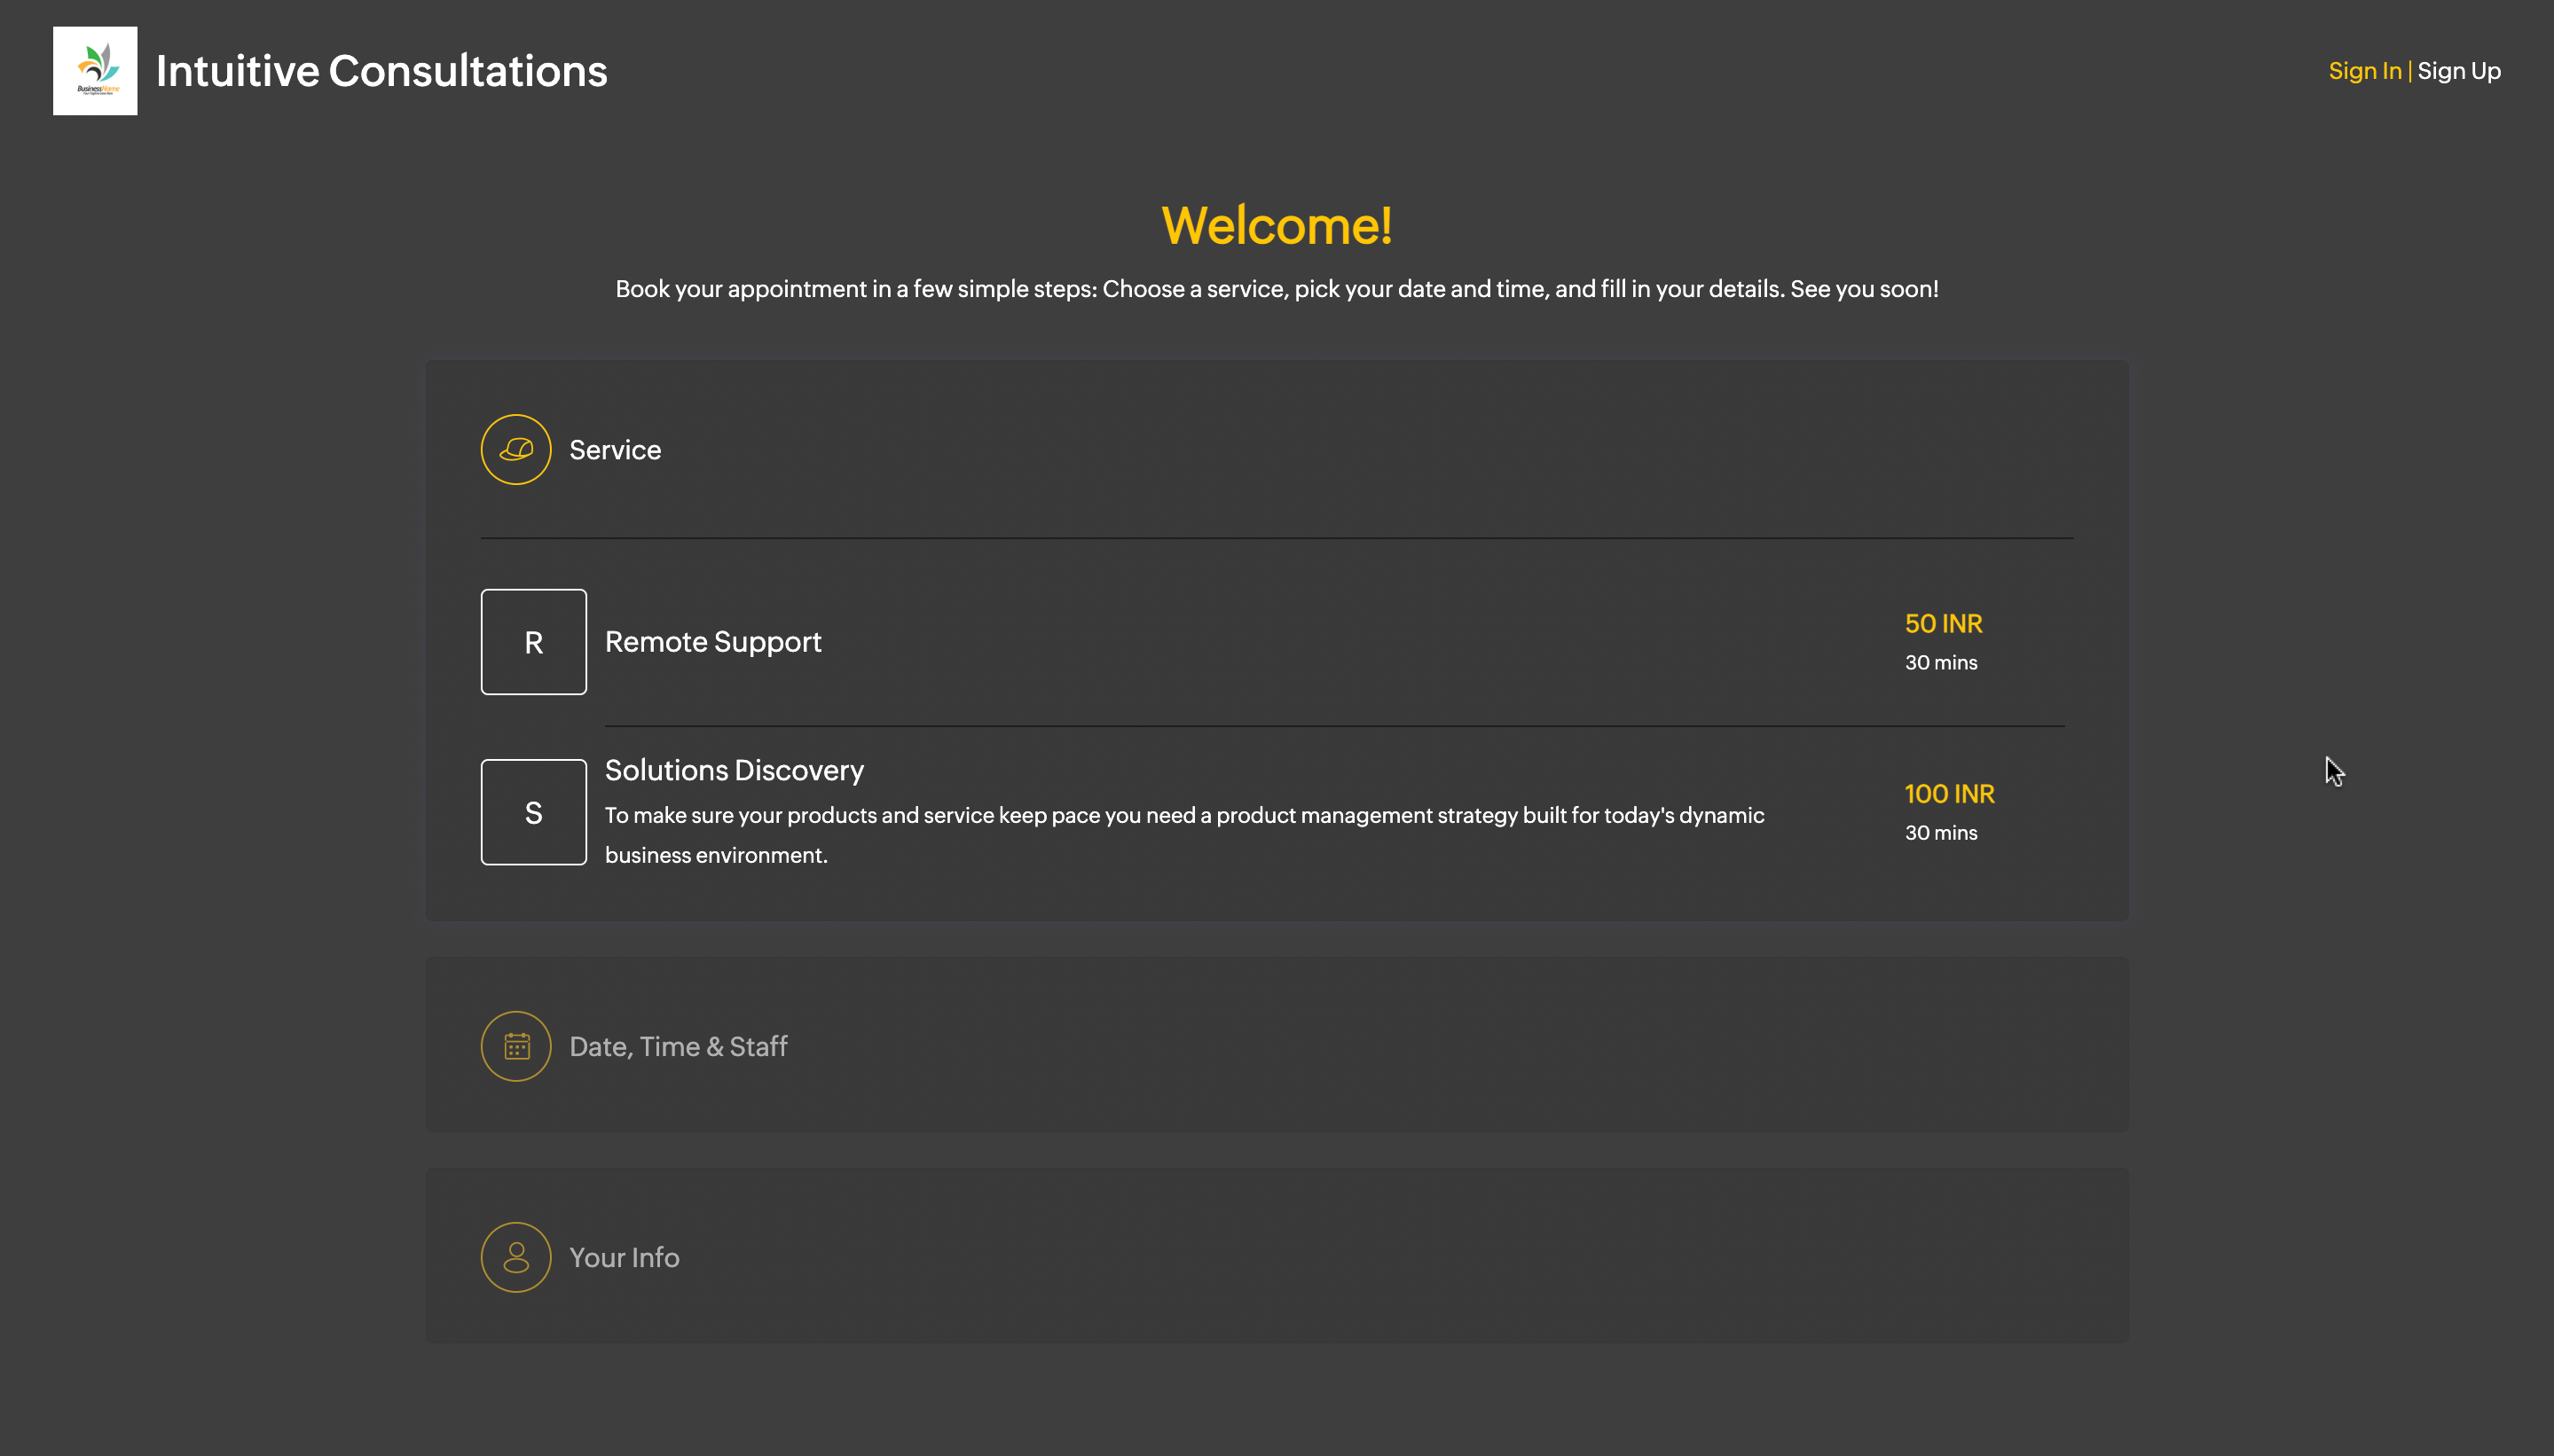Click the Intuitive Consultations business logo
The image size is (2554, 1456).
pos(95,71)
